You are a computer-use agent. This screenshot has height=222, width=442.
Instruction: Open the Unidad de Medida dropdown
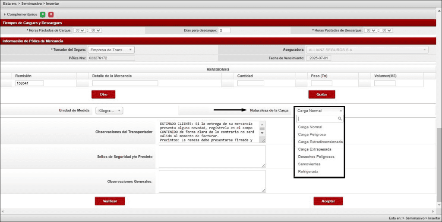tap(109, 111)
